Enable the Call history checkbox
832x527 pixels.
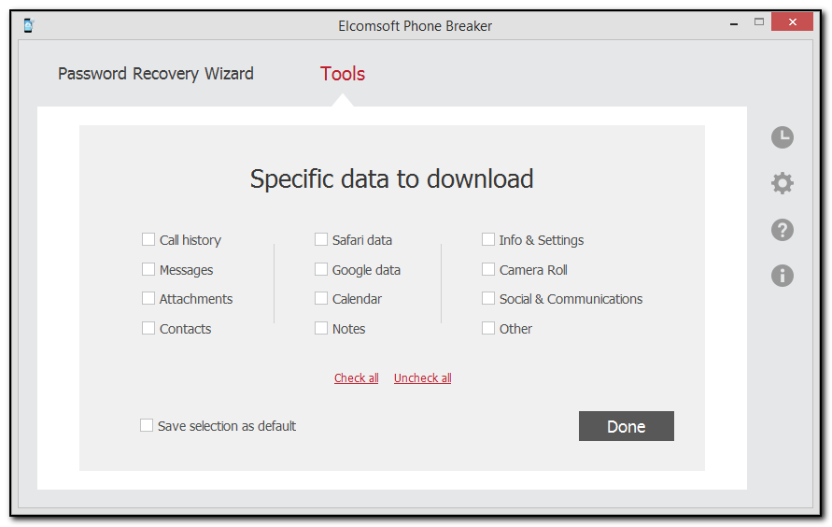point(148,240)
